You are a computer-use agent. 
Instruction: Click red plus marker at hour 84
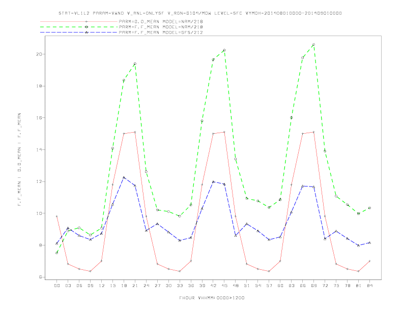click(369, 261)
